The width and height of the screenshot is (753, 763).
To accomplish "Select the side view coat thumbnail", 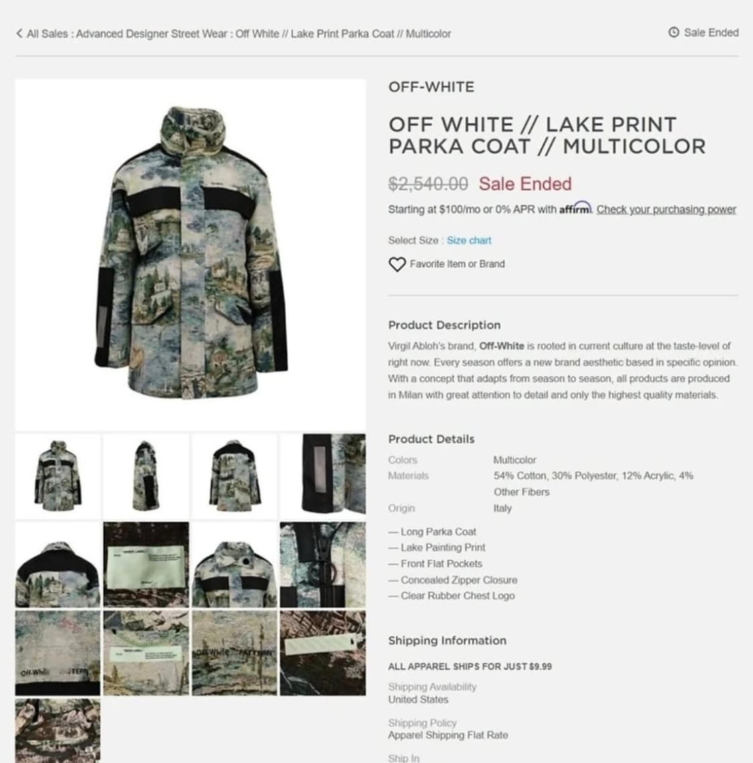I will click(146, 477).
